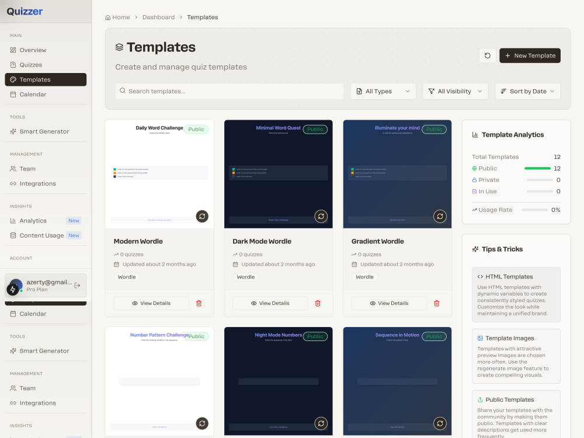Viewport: 584px width, 438px height.
Task: Click the Total Templates count row
Action: [x=516, y=157]
